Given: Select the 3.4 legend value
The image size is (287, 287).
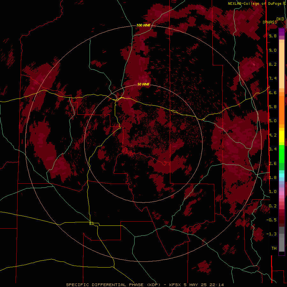Looking at the screenshot, I should pyautogui.click(x=273, y=149).
